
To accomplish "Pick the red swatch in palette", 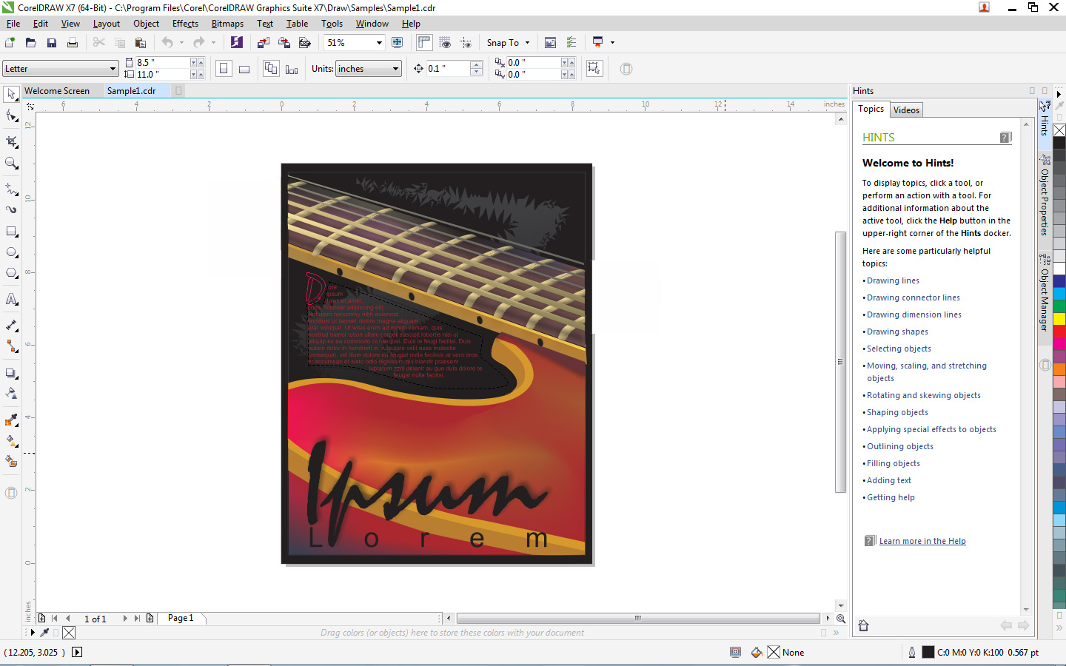I will pyautogui.click(x=1059, y=331).
